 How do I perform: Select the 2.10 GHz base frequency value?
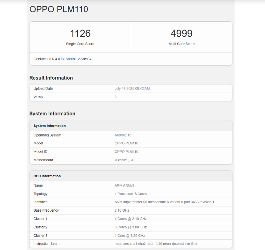122,211
